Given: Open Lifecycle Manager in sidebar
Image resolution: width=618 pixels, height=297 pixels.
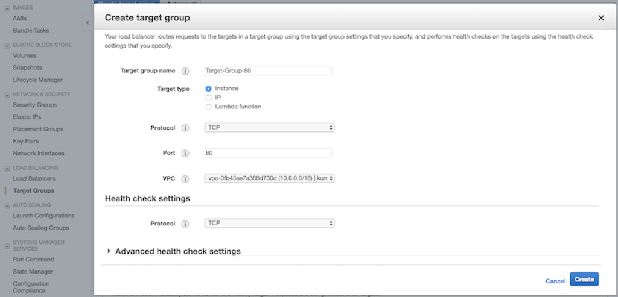Looking at the screenshot, I should 38,80.
